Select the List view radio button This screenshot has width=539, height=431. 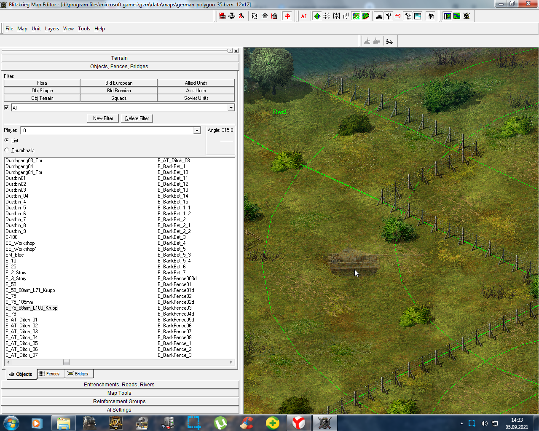6,140
